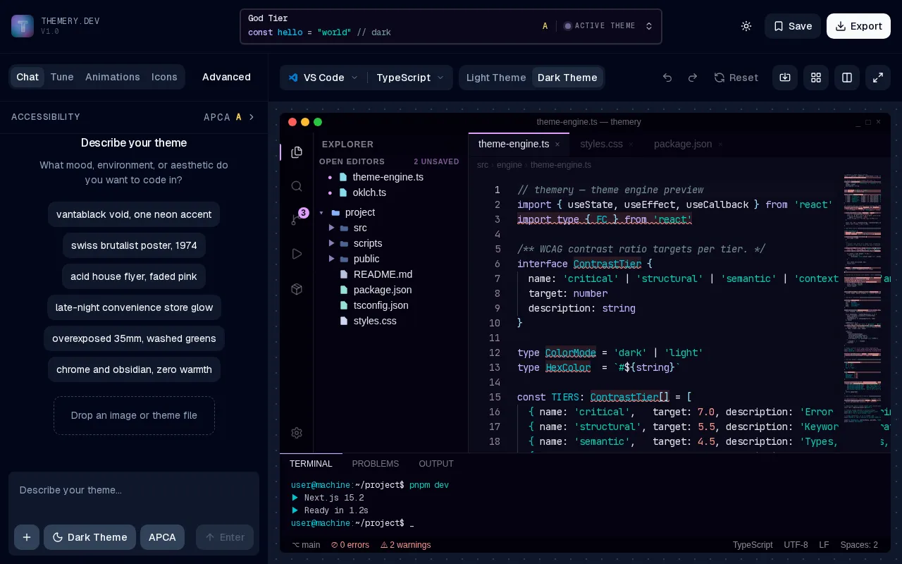Screen dimensions: 902x564
Task: Switch to the Animations tab
Action: (113, 77)
